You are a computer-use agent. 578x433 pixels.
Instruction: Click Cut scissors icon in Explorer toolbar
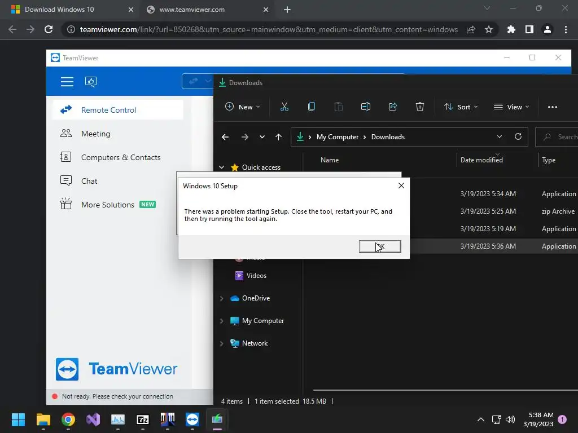284,107
